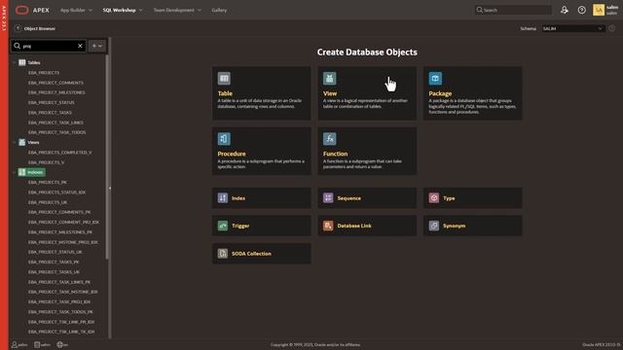Click the Procedure card icon
623x350 pixels.
224,138
